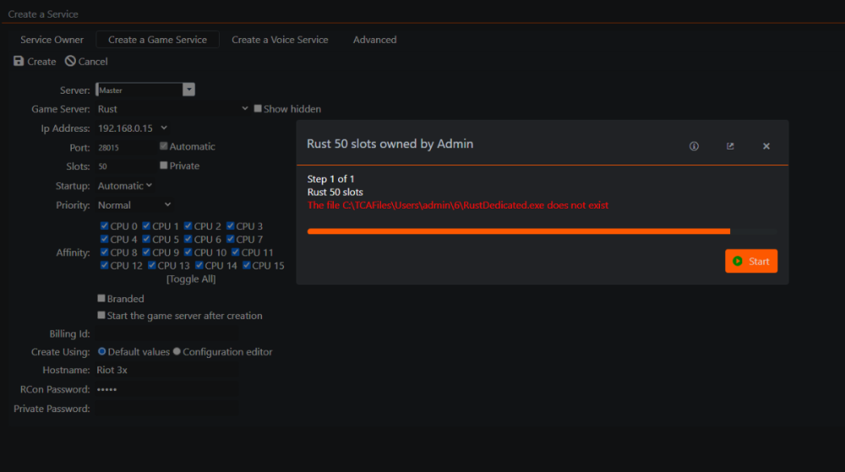Select the Configuration editor radio option

(x=177, y=351)
